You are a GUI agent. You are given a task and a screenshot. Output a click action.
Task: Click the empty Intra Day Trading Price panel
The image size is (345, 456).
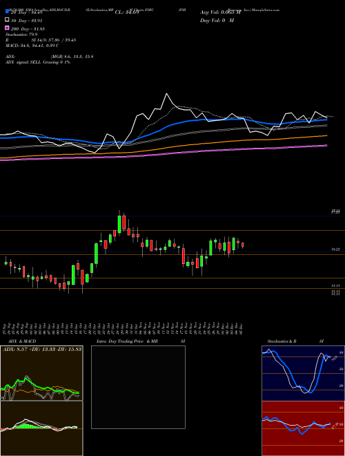pos(138,387)
